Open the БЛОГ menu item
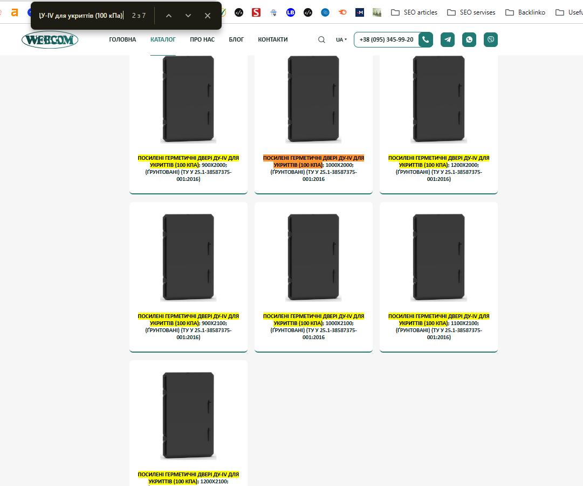This screenshot has width=583, height=486. (236, 39)
